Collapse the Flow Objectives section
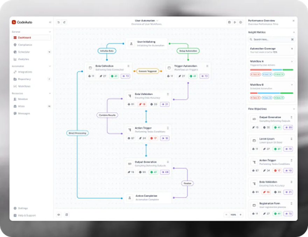 (x=294, y=109)
